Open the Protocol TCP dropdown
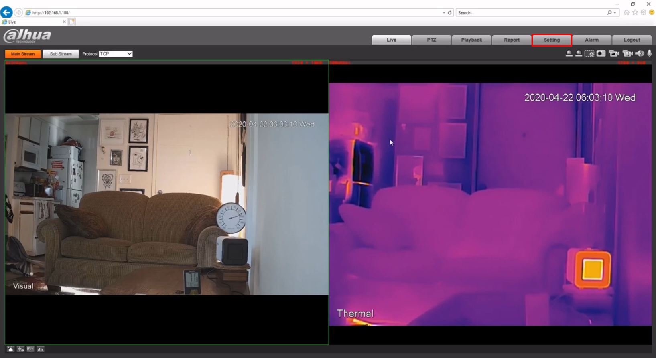The image size is (656, 358). (x=116, y=54)
